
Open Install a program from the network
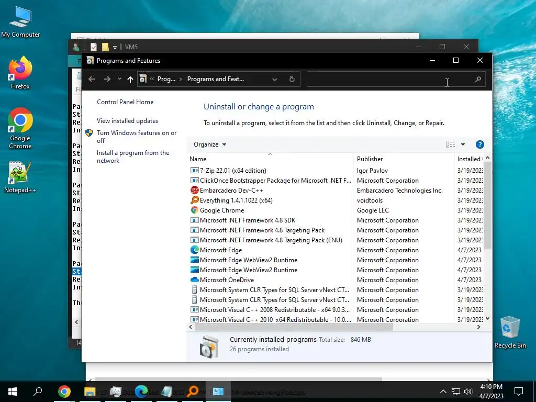tap(133, 157)
